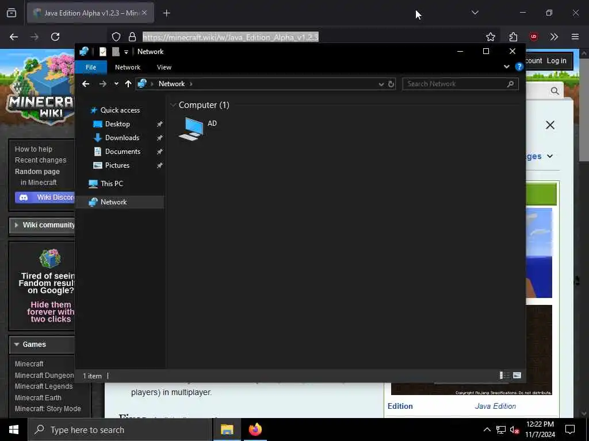The image size is (589, 441).
Task: Click the Wiki Discord button
Action: [x=45, y=198]
